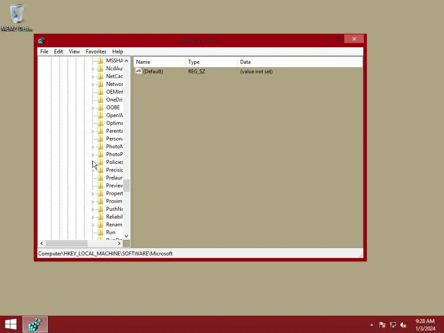Select the Renam folder icon
444x333 pixels.
pos(100,225)
